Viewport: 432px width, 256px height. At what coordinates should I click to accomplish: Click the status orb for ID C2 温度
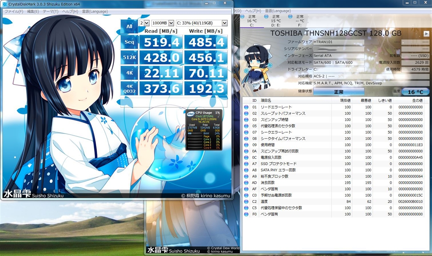click(x=246, y=202)
